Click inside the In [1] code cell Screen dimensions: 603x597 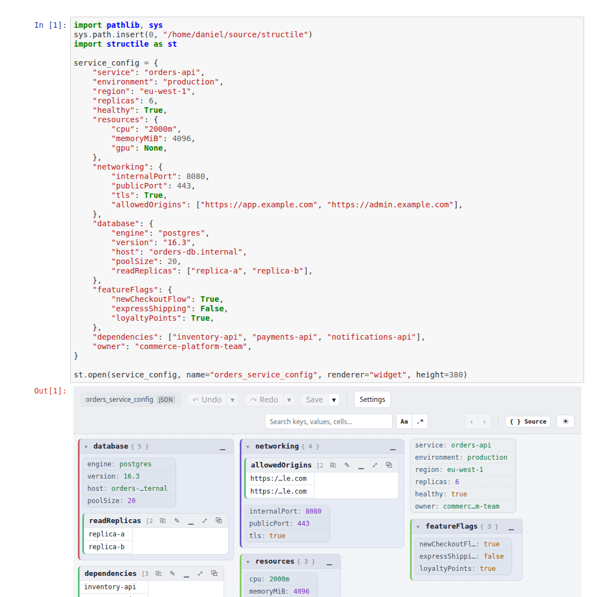[x=327, y=200]
